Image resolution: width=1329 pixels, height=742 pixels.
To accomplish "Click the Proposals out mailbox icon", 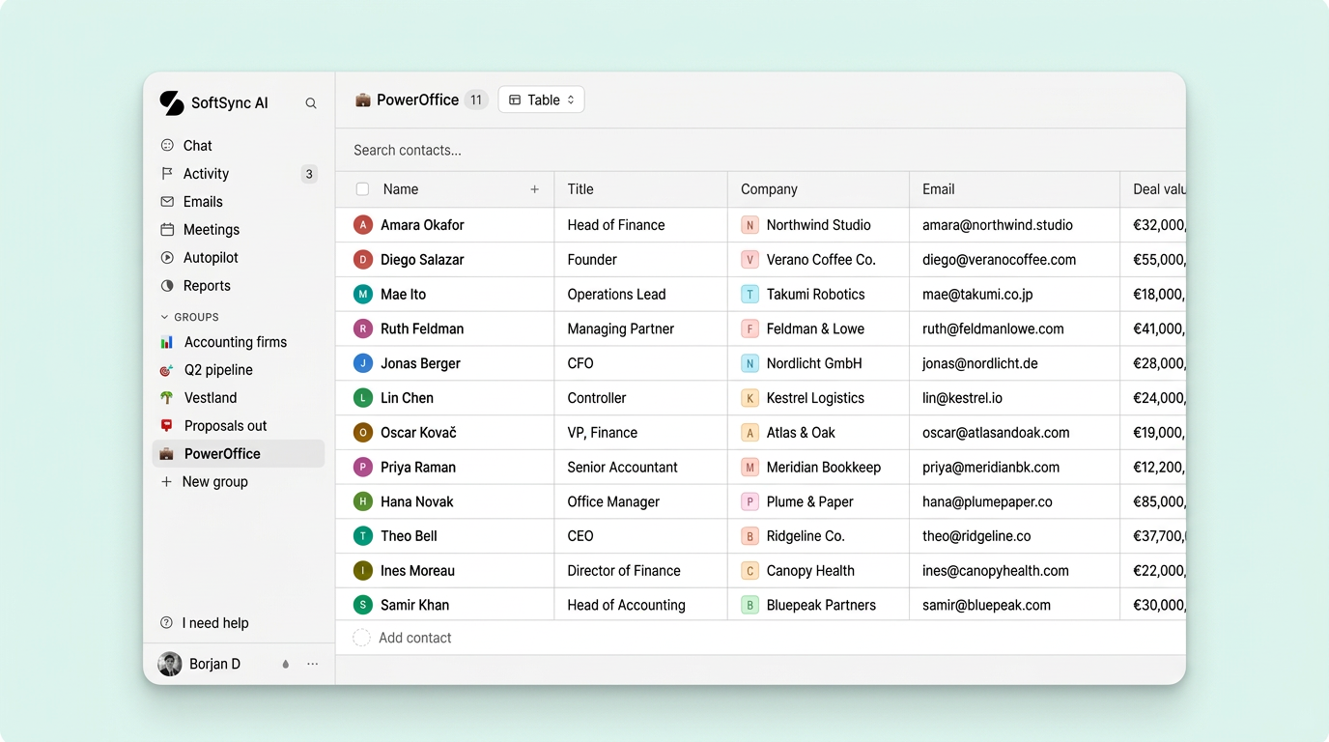I will point(167,426).
